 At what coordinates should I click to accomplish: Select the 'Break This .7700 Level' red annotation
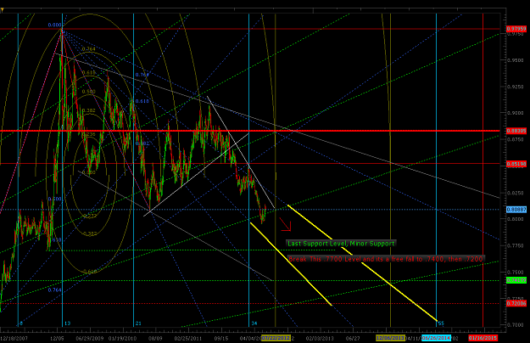386,259
